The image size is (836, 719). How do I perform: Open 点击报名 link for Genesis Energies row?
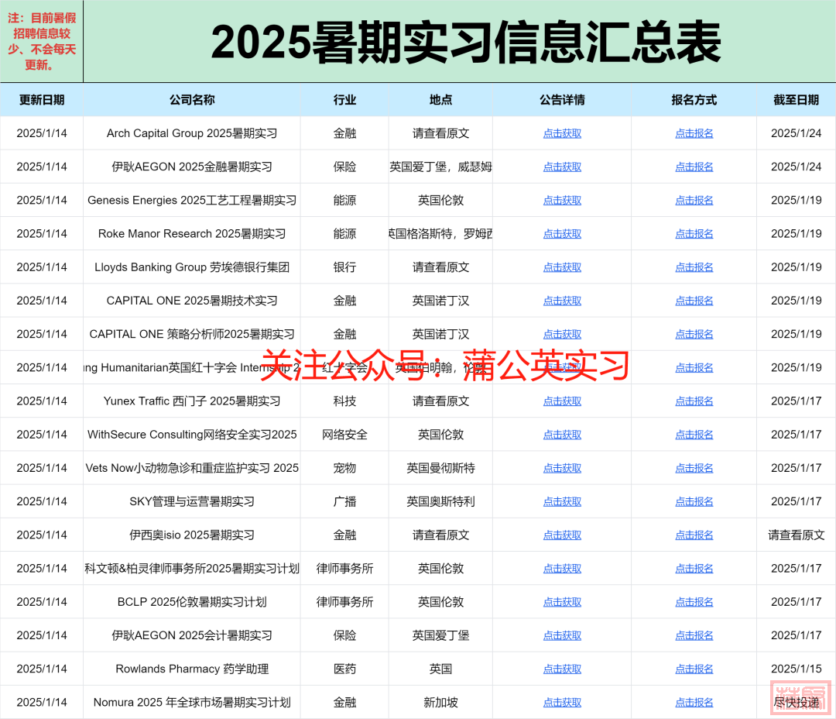pos(694,200)
